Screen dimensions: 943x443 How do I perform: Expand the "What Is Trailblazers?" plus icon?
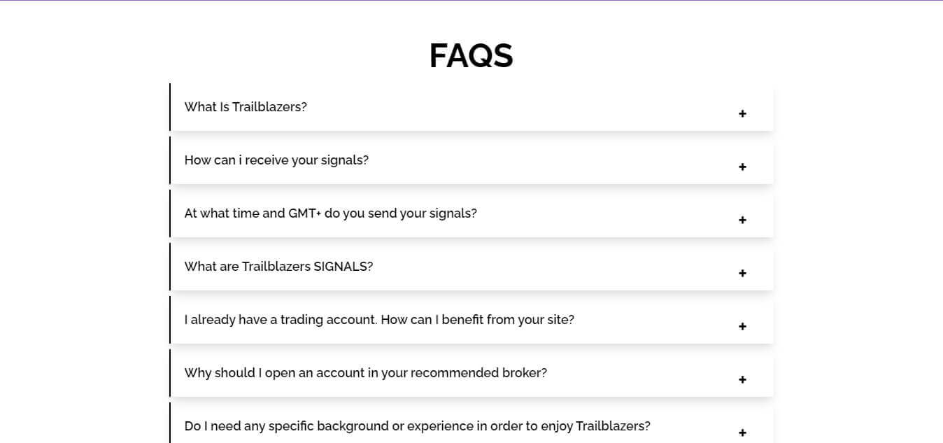(x=742, y=113)
